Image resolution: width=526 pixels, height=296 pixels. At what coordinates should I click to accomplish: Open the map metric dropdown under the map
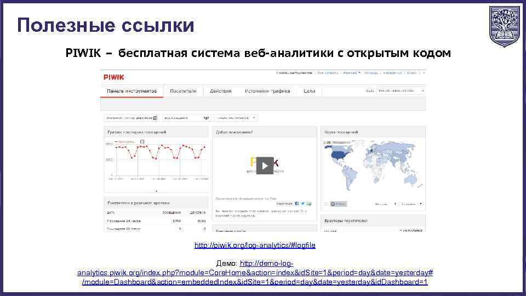click(x=385, y=204)
